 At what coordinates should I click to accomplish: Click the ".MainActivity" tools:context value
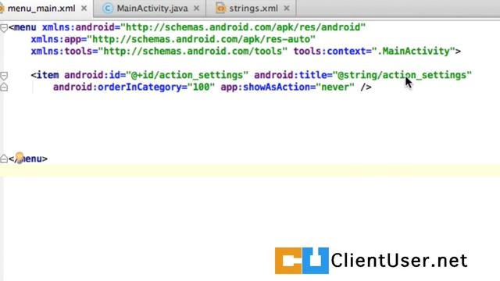click(x=413, y=52)
